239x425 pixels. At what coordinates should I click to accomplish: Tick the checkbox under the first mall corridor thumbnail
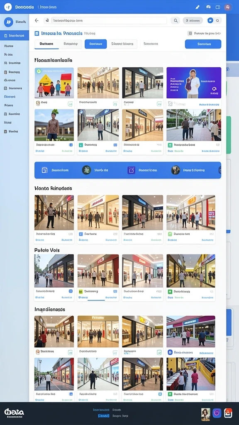pos(115,103)
